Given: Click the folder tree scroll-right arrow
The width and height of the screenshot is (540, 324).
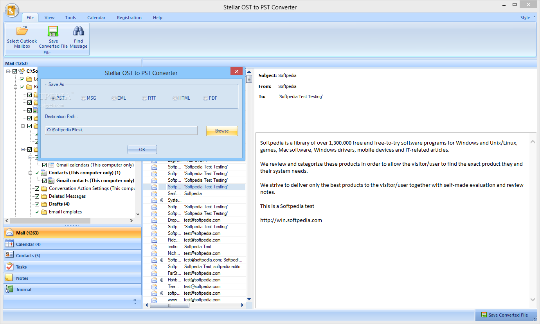Looking at the screenshot, I should click(x=131, y=220).
